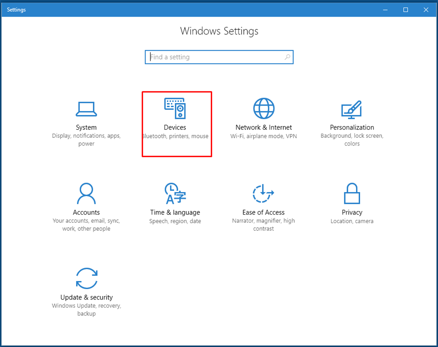438x347 pixels.
Task: Open the Update & security refresh icon
Action: click(x=86, y=278)
